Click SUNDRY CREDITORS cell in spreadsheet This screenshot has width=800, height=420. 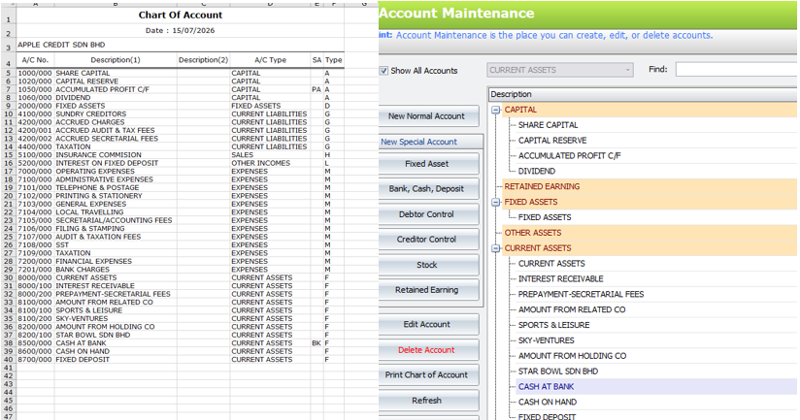coord(116,114)
